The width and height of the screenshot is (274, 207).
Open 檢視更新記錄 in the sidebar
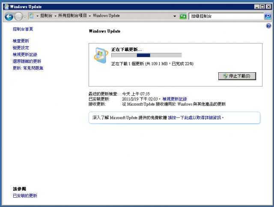25,54
